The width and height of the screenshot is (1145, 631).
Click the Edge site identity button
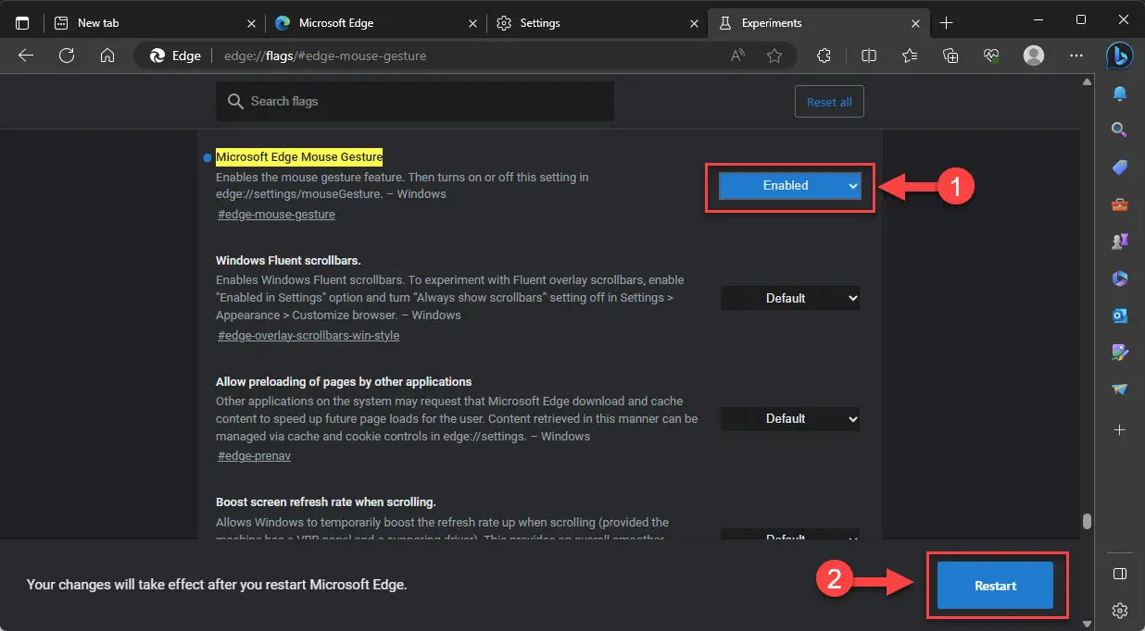(175, 56)
